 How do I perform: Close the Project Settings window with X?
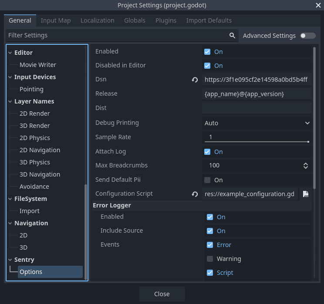tap(318, 5)
